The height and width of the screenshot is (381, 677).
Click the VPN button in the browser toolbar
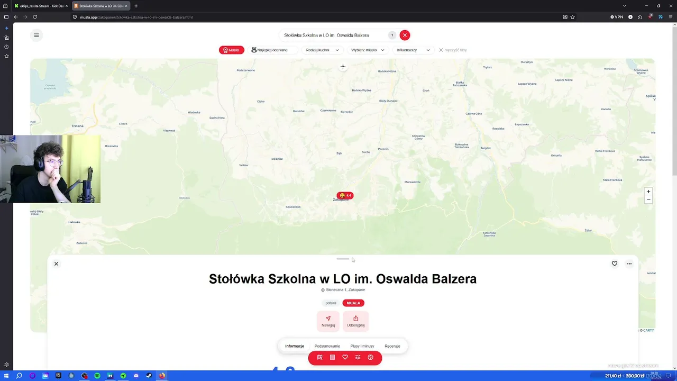pos(617,17)
